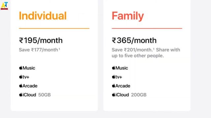Screen dimensions: 211x118
Task: Click the 50GB iCloud storage label
Action: [x=45, y=95]
